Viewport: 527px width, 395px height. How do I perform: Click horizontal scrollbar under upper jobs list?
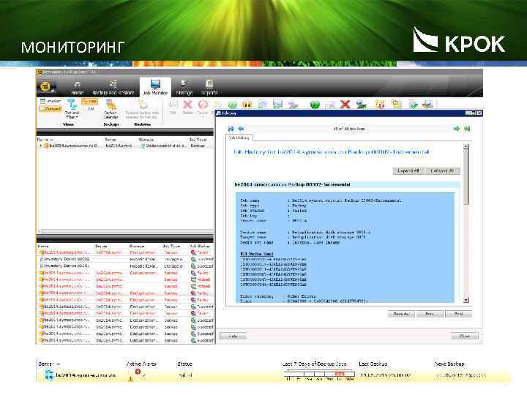124,231
